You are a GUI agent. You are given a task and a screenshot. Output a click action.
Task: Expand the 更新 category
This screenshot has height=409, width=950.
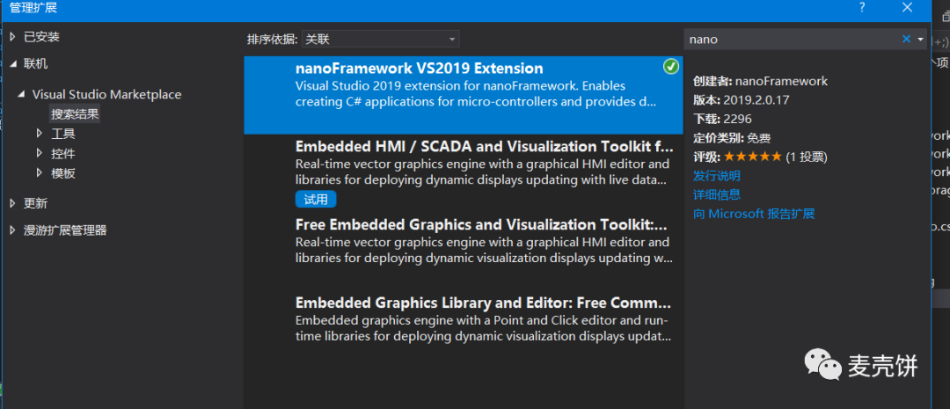point(13,203)
